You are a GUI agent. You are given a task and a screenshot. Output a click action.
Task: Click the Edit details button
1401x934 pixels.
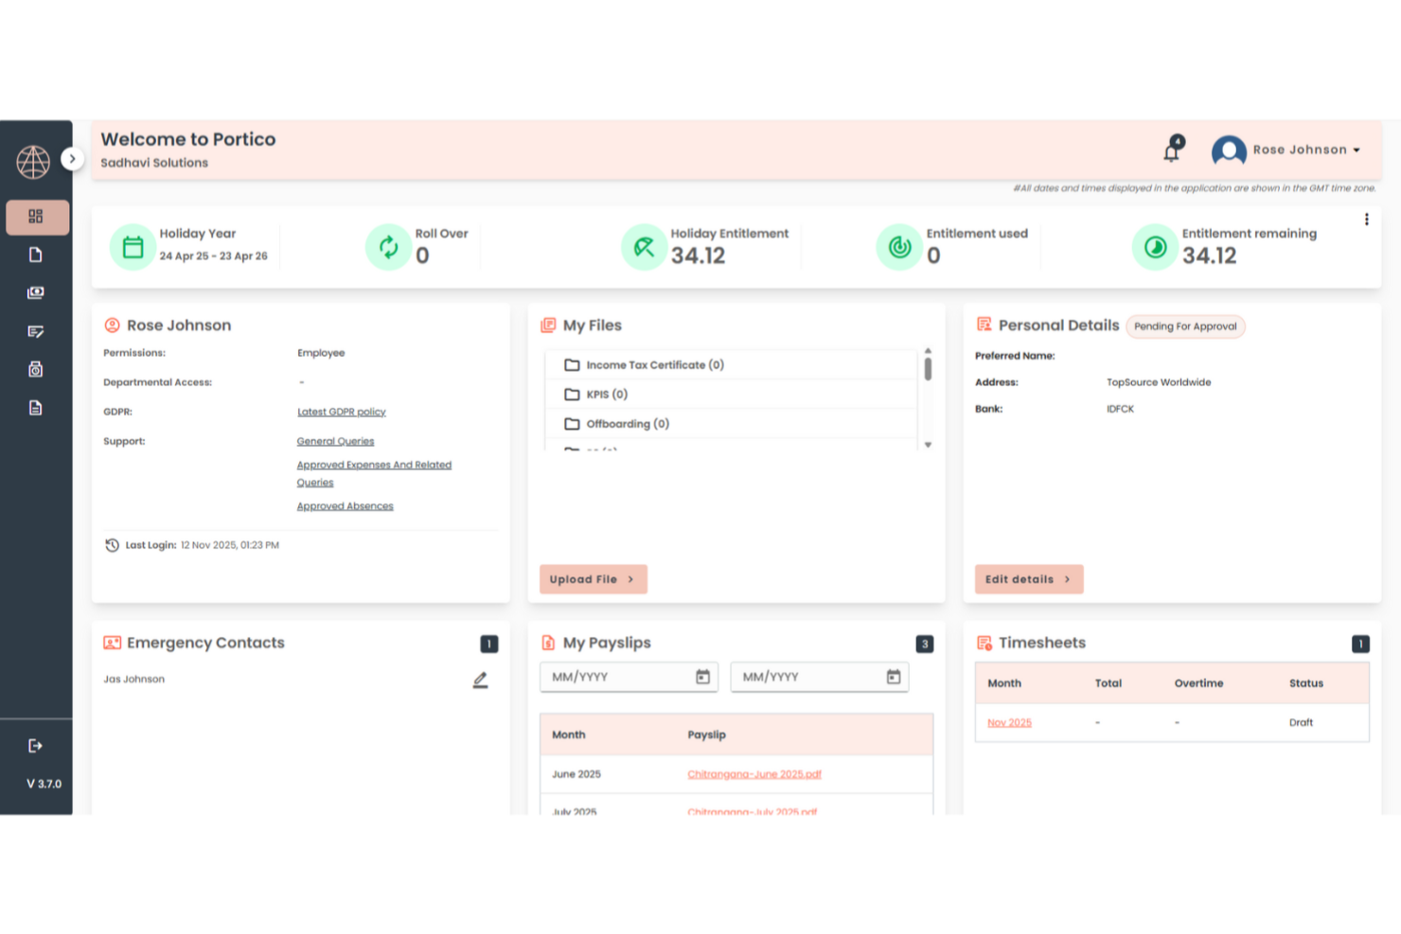[x=1028, y=578]
